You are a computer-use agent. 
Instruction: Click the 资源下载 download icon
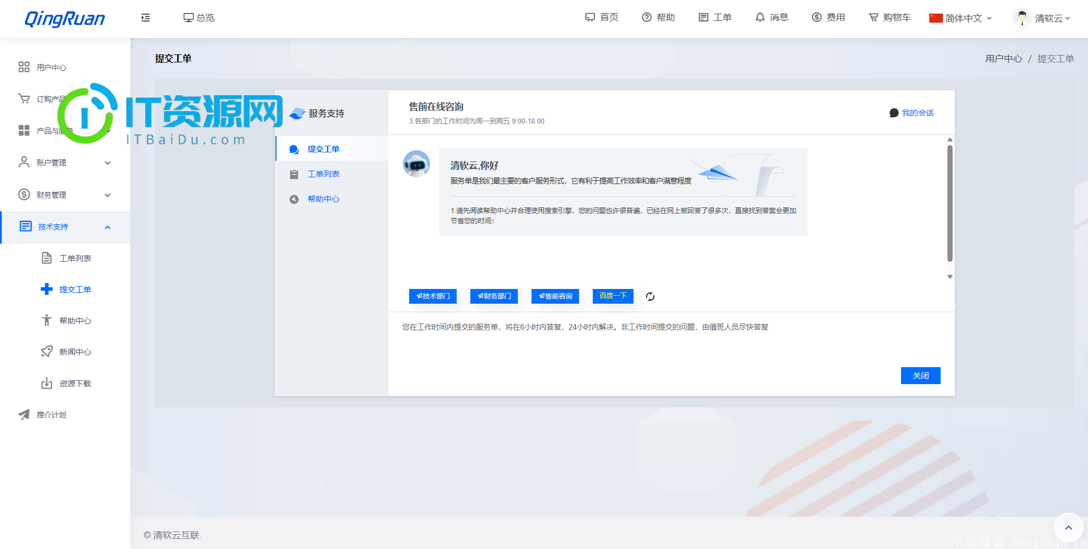point(47,383)
